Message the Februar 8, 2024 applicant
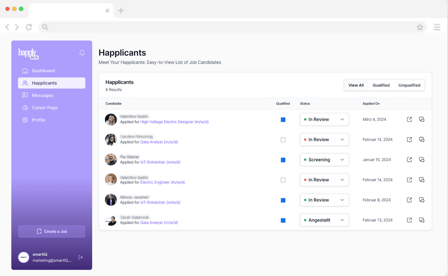This screenshot has width=448, height=276. [x=421, y=200]
